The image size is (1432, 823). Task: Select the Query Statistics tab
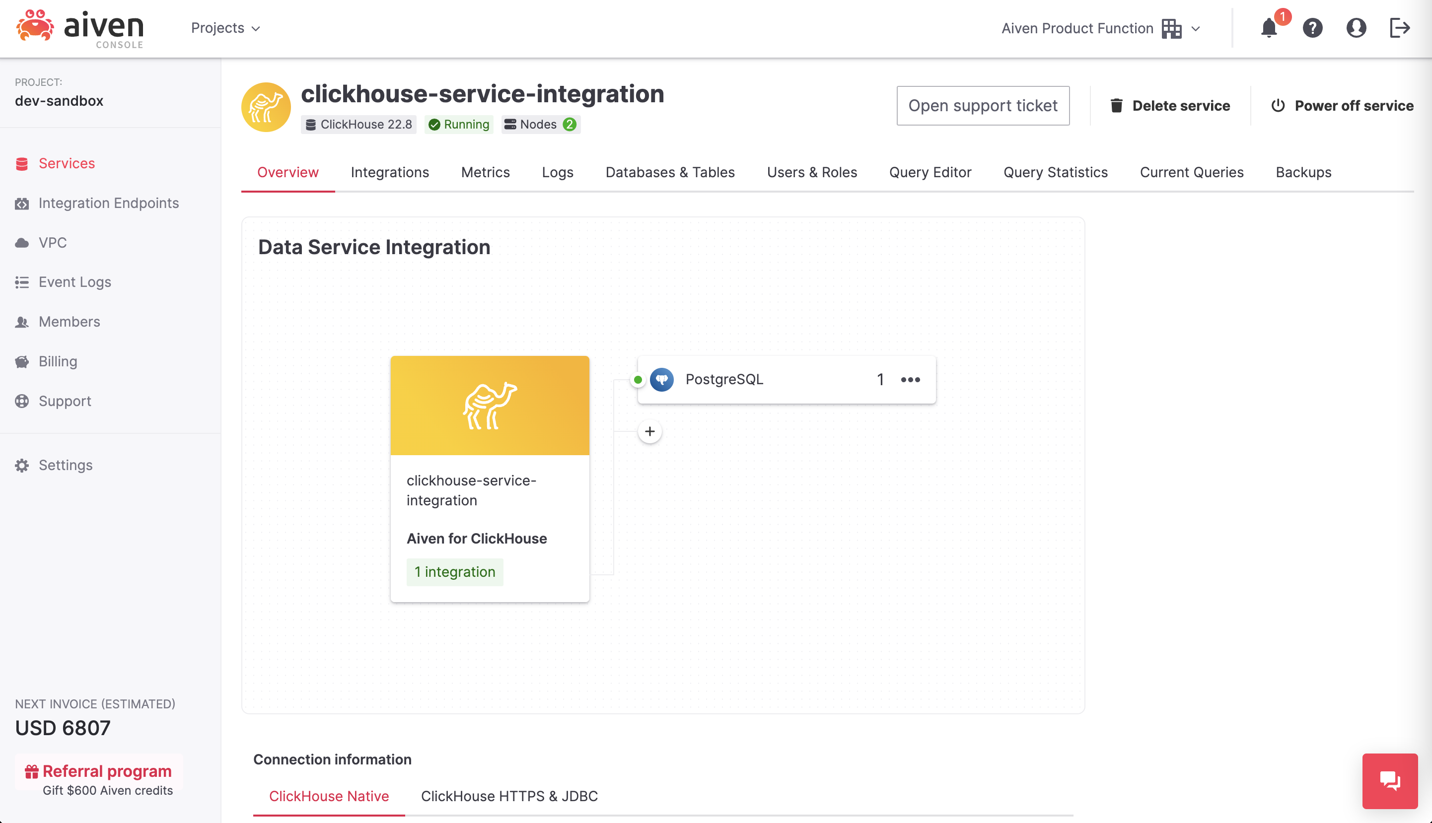pos(1056,172)
